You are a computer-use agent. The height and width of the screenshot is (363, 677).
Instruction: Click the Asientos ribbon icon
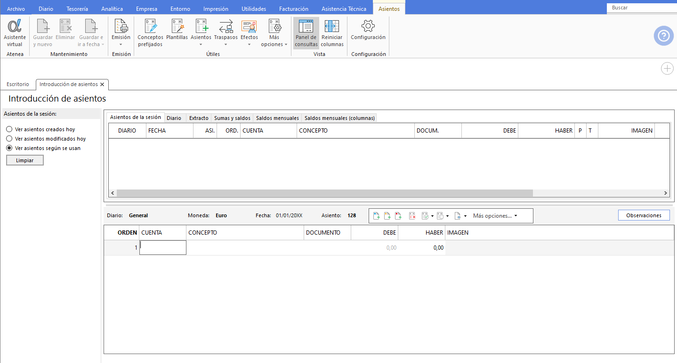pos(201,26)
